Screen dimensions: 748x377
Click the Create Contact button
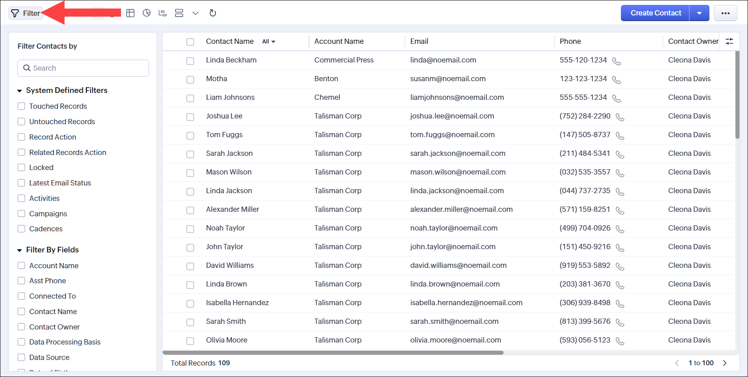(655, 13)
